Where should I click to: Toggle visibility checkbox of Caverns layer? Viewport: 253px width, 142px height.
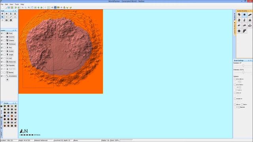click(x=2, y=37)
